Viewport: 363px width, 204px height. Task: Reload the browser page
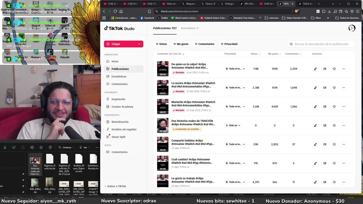coord(115,11)
